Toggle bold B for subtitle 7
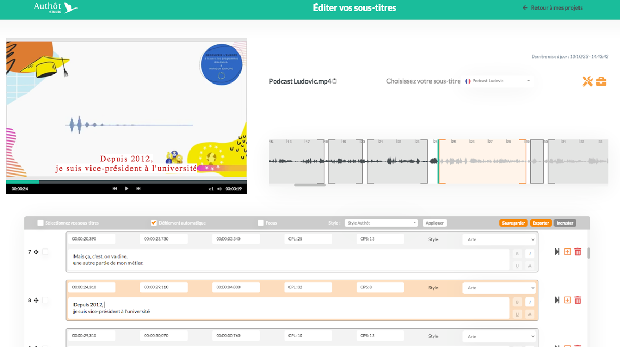This screenshot has height=348, width=620. click(x=517, y=254)
